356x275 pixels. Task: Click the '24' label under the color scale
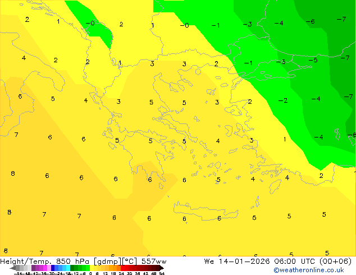tap(121, 273)
